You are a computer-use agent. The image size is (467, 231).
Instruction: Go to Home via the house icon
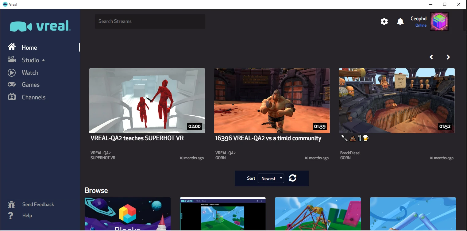12,47
